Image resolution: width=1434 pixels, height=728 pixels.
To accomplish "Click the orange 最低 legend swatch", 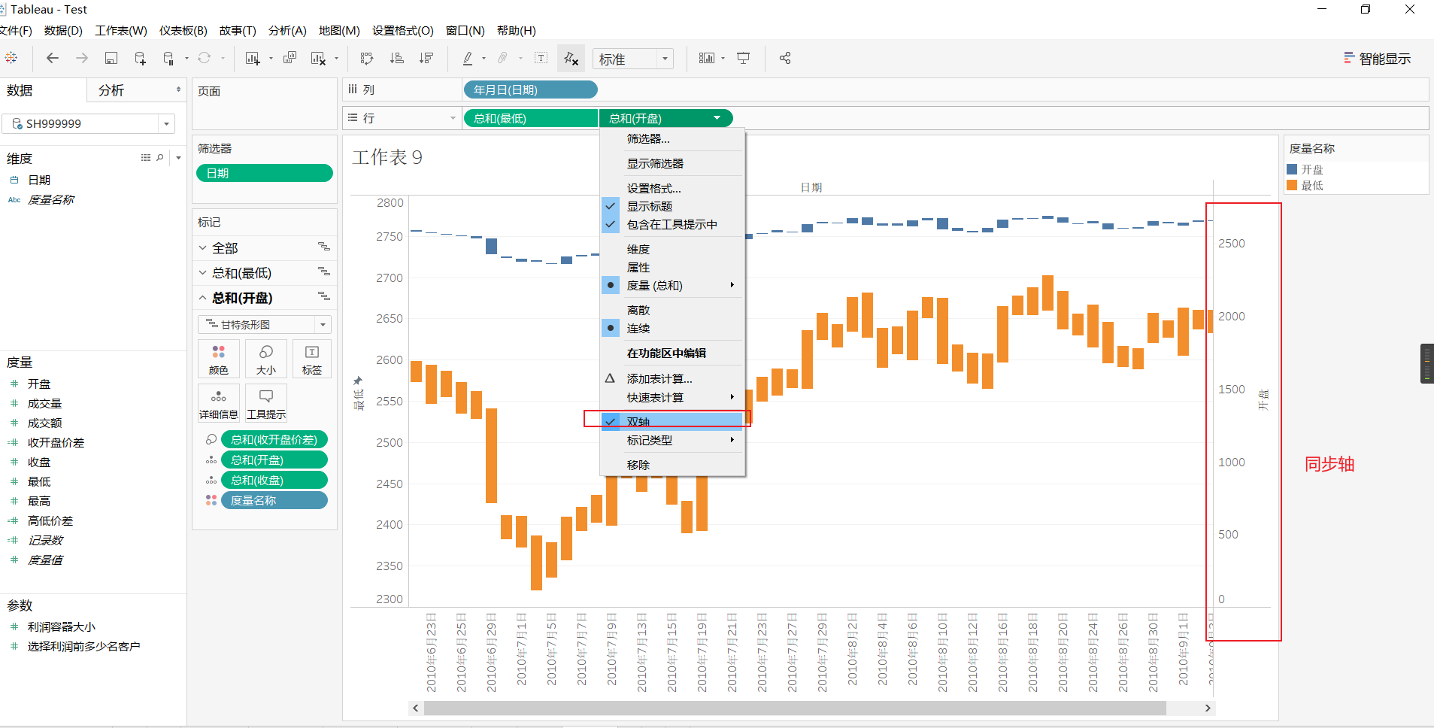I will [x=1292, y=185].
